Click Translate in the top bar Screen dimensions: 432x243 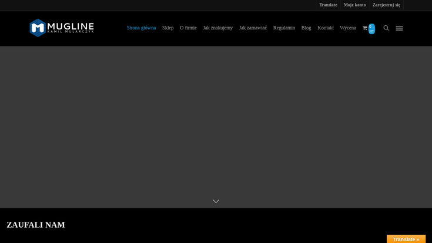328,5
